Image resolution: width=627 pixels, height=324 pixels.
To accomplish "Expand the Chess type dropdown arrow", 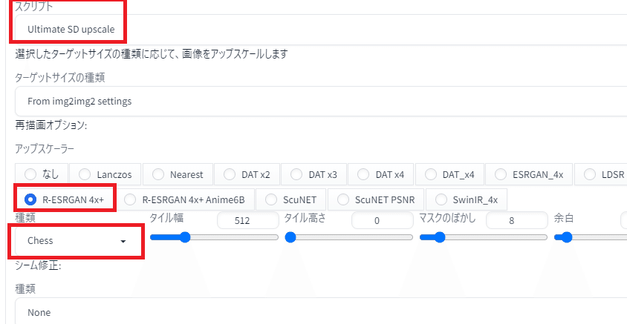I will pos(123,242).
